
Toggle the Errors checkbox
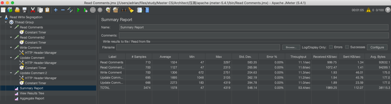[x=331, y=47]
